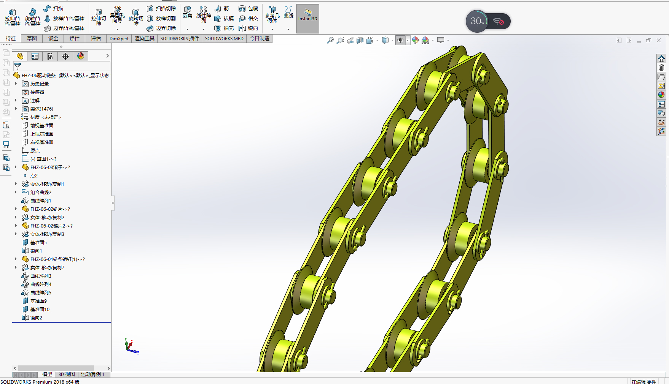Select 曲线阵列3 feature in tree
Viewport: 669px width, 384px height.
(37, 276)
